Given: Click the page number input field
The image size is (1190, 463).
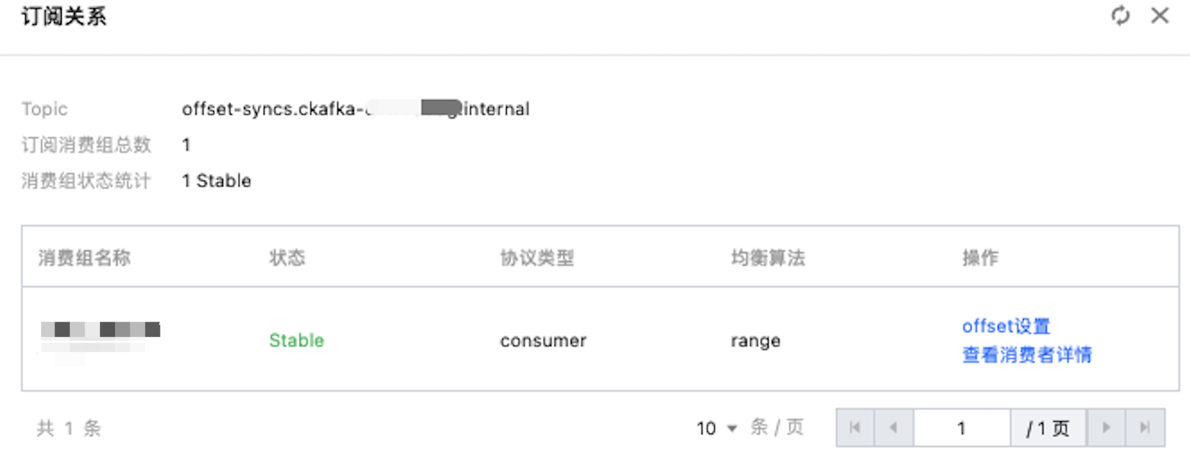Looking at the screenshot, I should point(961,428).
